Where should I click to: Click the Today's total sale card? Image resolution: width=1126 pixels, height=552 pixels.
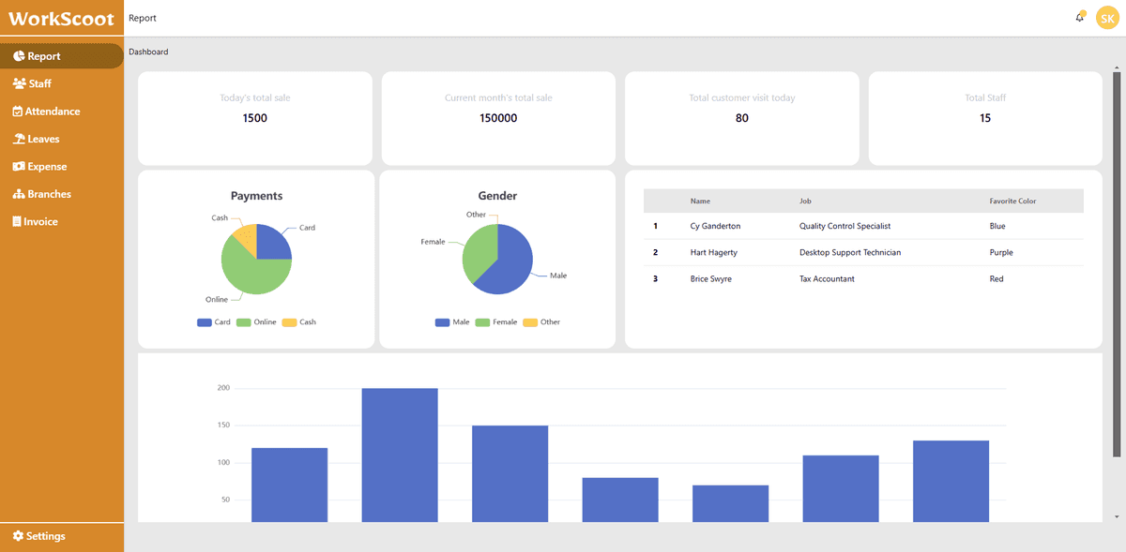(x=255, y=118)
